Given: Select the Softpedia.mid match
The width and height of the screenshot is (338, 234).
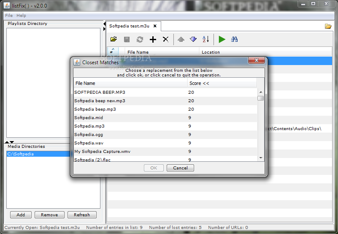Looking at the screenshot, I should 165,117.
